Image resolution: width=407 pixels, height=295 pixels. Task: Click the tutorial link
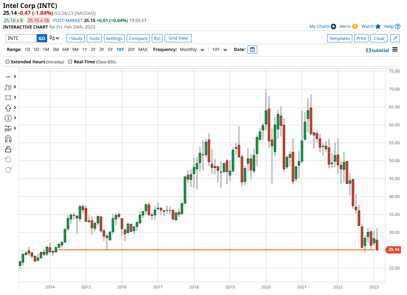[380, 50]
